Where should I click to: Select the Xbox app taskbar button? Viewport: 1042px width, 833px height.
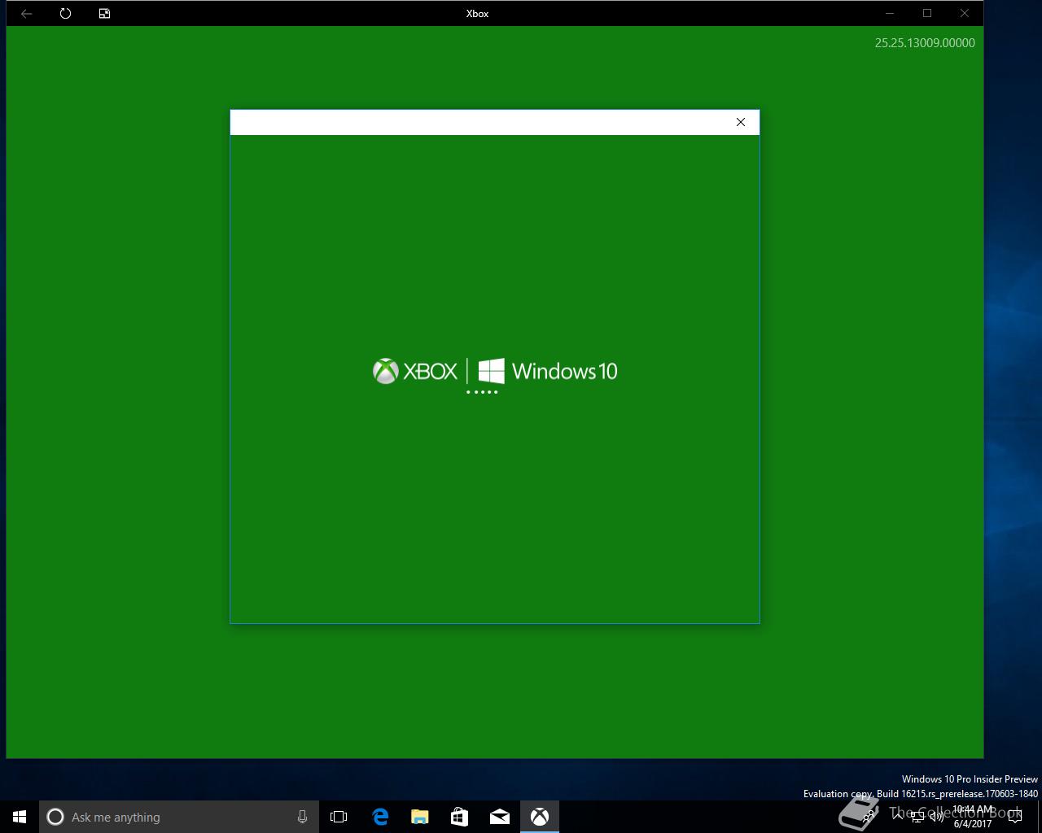(x=540, y=817)
